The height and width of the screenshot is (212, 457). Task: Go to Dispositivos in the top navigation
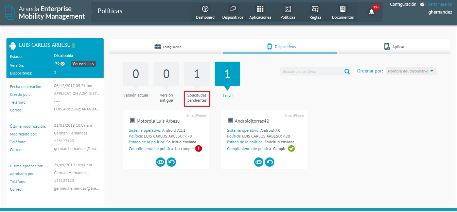[233, 9]
